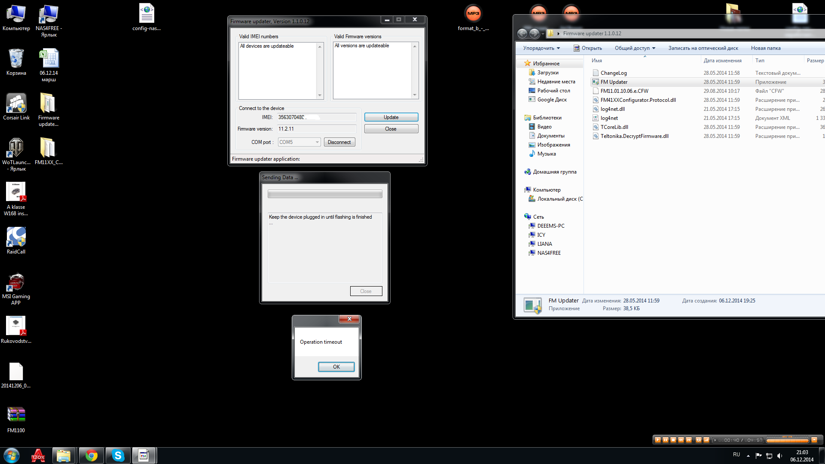Image resolution: width=825 pixels, height=464 pixels.
Task: Select the FM11.01.10.06.e.CFW file
Action: tap(624, 91)
